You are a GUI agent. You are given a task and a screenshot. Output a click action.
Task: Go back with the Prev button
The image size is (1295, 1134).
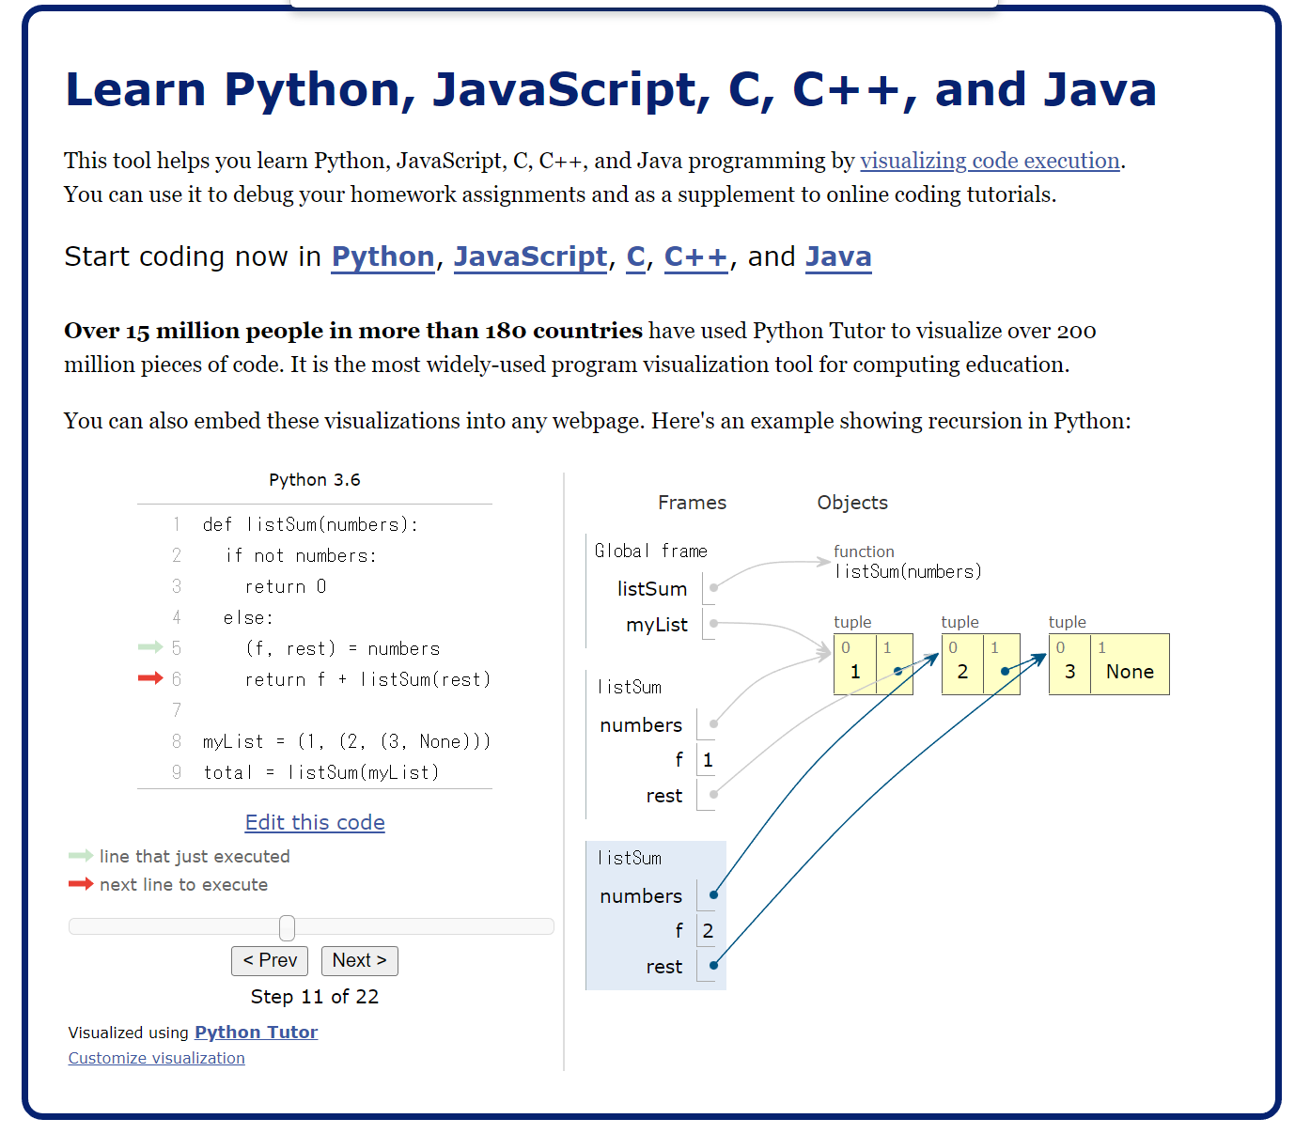point(270,960)
